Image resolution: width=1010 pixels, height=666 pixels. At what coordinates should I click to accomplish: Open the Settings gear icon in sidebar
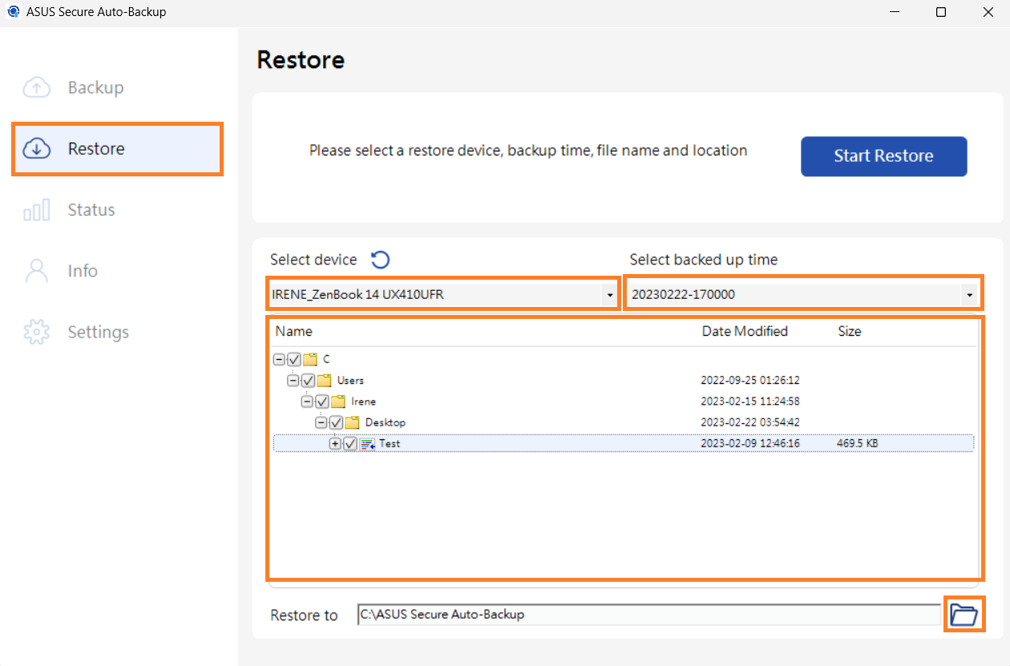click(x=37, y=331)
